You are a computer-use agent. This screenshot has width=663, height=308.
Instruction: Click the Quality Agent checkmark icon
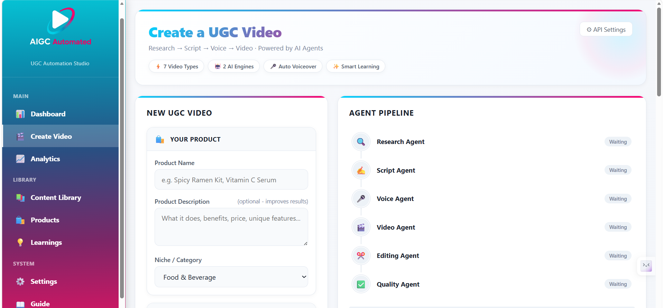pos(361,284)
